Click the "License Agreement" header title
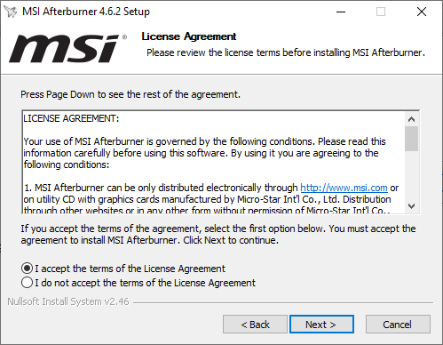443x345 pixels. tap(189, 36)
